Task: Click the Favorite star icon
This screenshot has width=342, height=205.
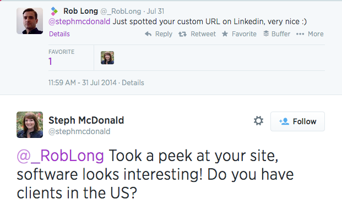Action: point(225,34)
